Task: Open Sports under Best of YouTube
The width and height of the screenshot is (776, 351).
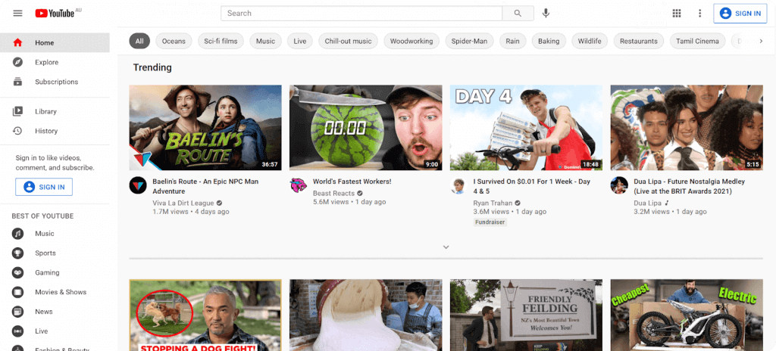Action: (55, 253)
